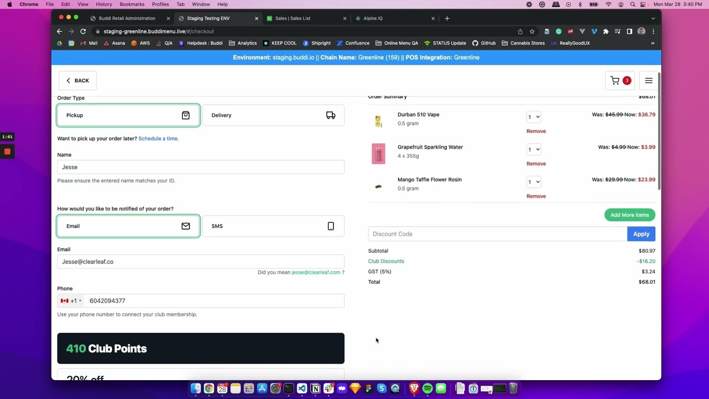This screenshot has width=709, height=399.
Task: Open Finder from the Dock
Action: pos(196,388)
